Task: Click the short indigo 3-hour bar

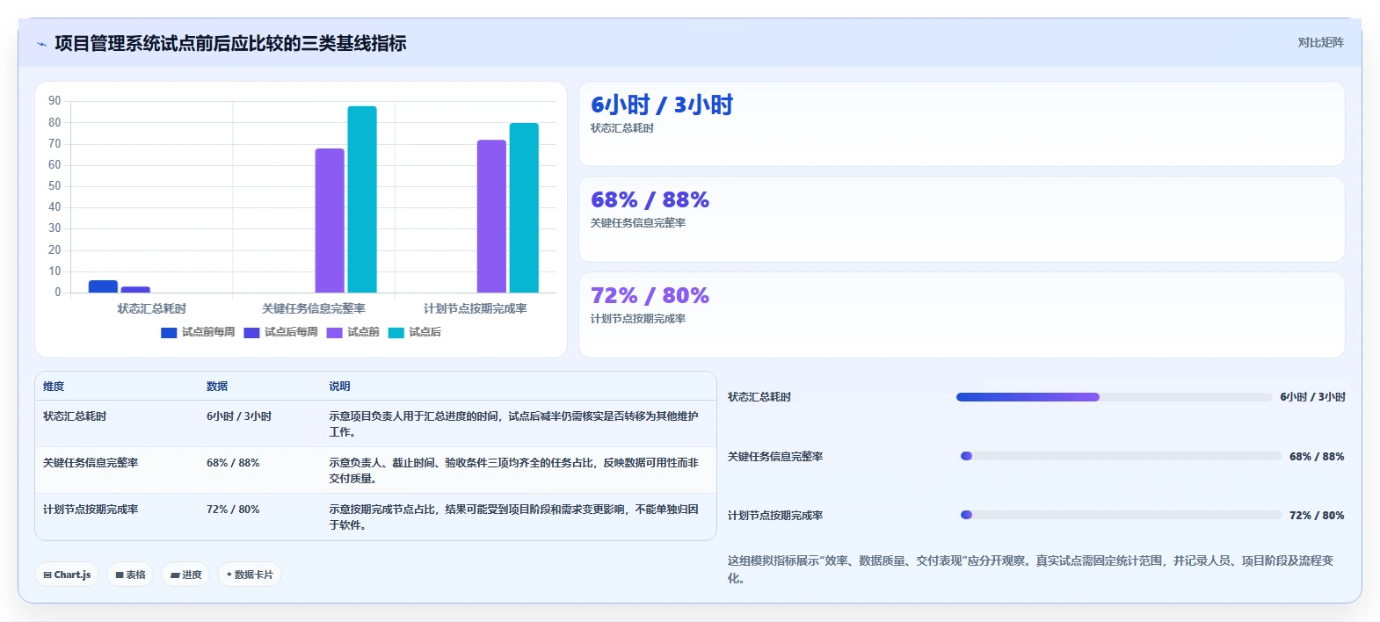Action: [135, 290]
